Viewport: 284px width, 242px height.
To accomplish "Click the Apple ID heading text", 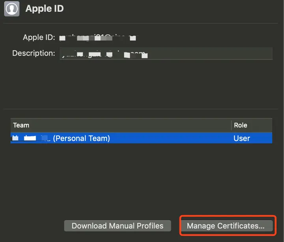I will (x=45, y=9).
